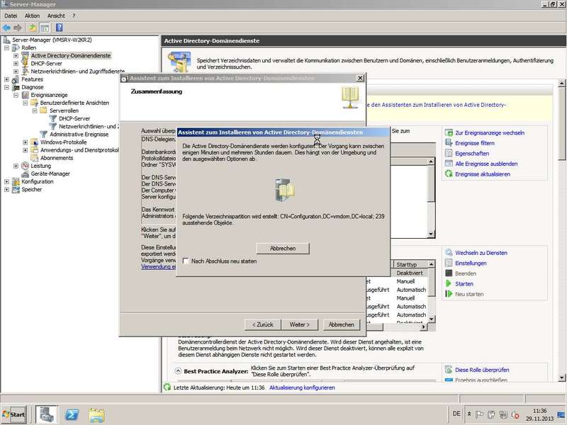The height and width of the screenshot is (425, 567).
Task: Click the Ereignisse filtern funnel icon
Action: tap(447, 143)
